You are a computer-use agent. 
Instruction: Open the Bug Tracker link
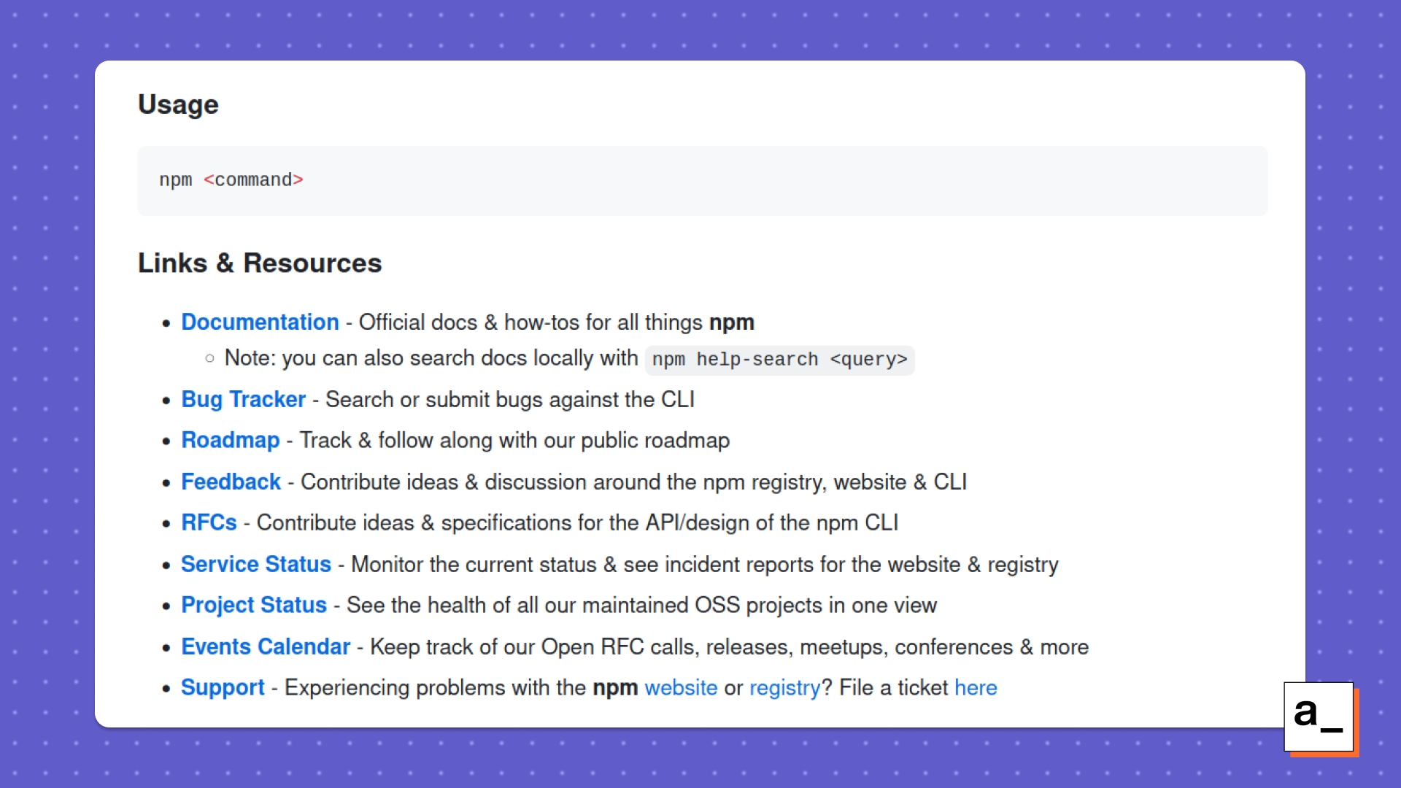click(x=243, y=399)
